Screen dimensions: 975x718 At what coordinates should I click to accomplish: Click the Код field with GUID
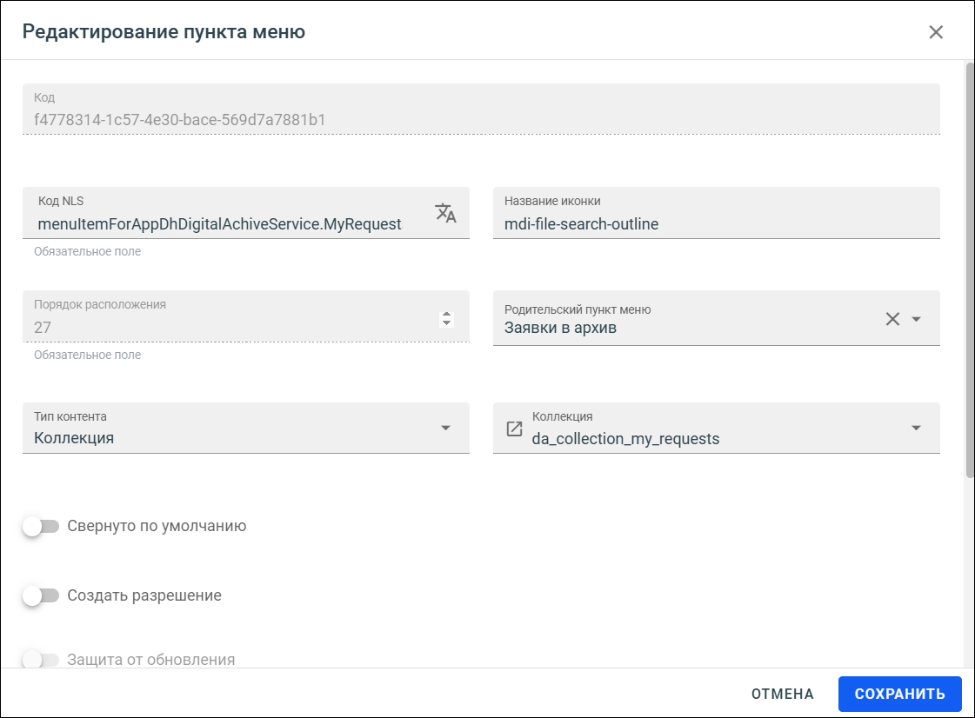point(481,109)
